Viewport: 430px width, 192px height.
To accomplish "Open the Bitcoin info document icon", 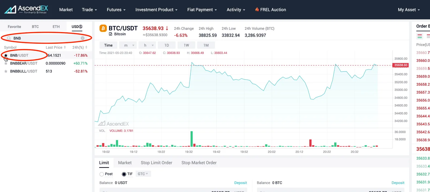I will [110, 34].
